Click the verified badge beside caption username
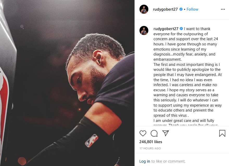 pos(181,29)
